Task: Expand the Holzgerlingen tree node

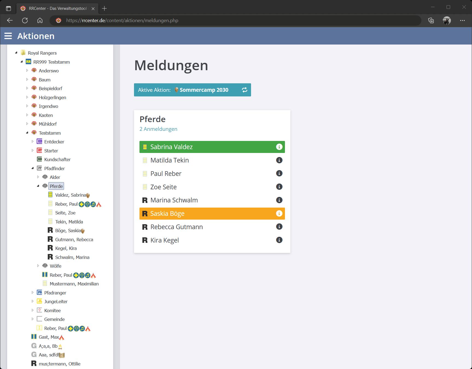Action: coord(27,97)
